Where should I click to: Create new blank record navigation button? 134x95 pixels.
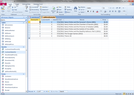[x=48, y=91]
